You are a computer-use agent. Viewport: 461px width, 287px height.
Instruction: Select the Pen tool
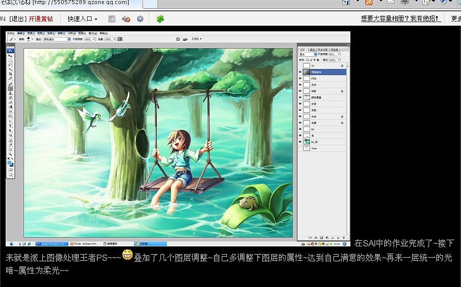(10, 121)
